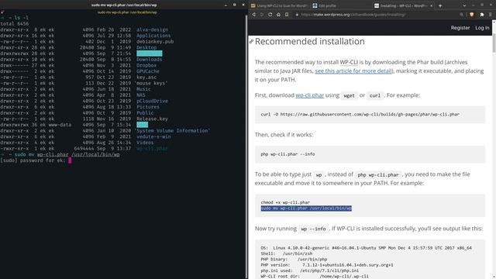Click 'alva-design' in the terminal listing
This screenshot has width=496, height=279.
(x=152, y=29)
